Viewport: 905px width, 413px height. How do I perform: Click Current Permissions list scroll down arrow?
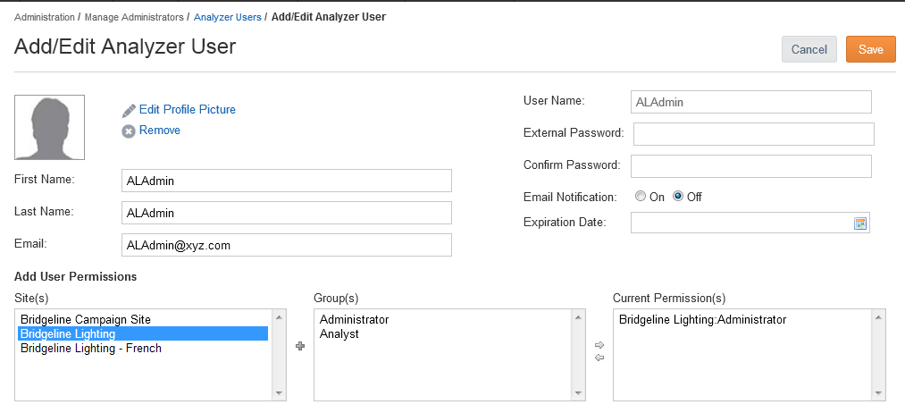pos(878,392)
